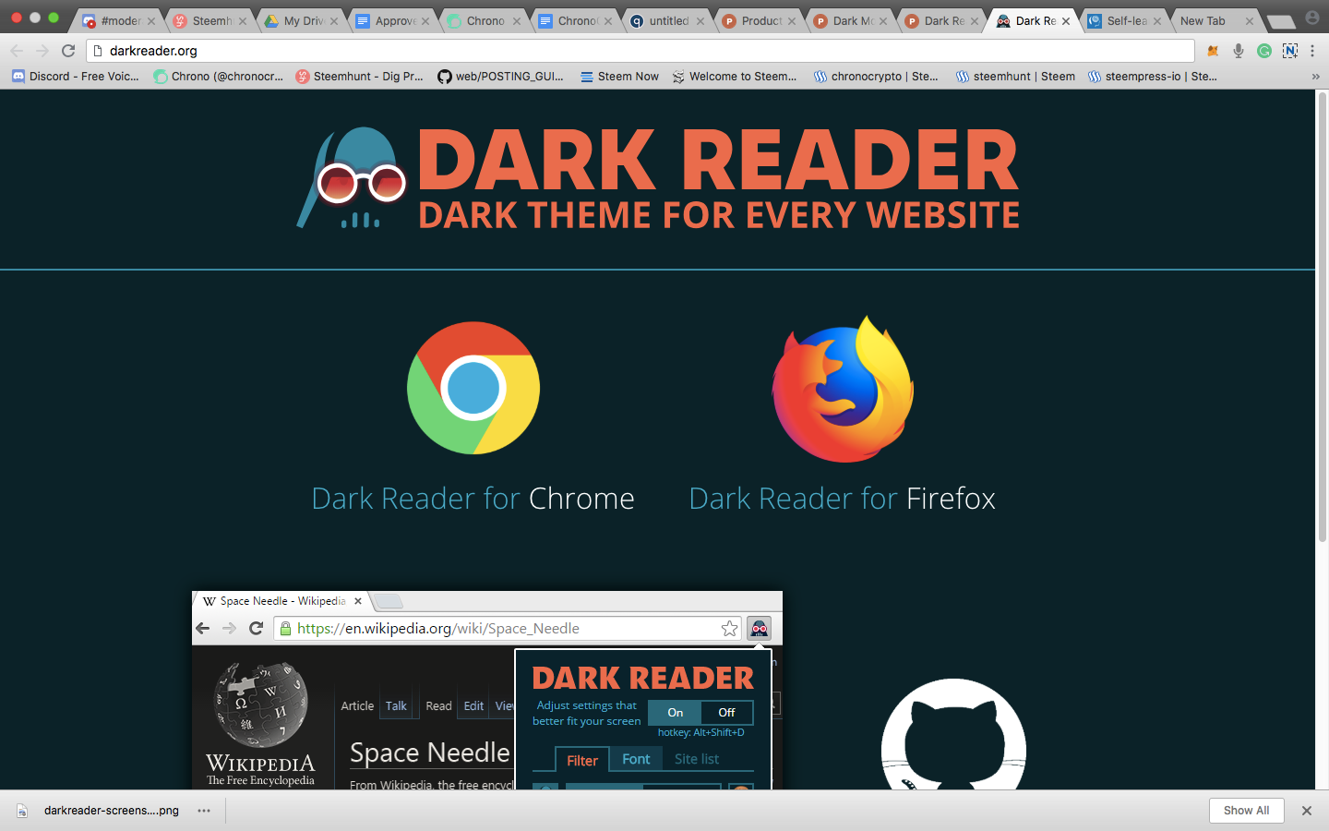This screenshot has width=1329, height=831.
Task: Open options menu for downloaded png file
Action: pos(204,811)
